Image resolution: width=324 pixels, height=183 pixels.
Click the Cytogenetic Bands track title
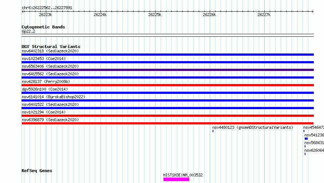[x=43, y=27]
